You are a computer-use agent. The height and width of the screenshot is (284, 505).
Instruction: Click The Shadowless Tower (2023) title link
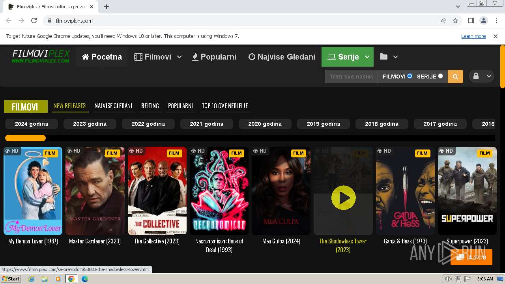343,245
